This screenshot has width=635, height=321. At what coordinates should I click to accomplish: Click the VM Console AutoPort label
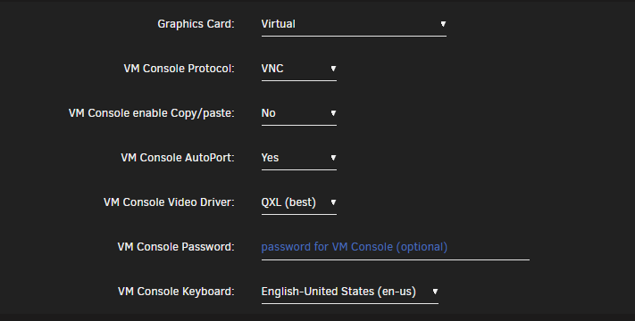coord(178,158)
